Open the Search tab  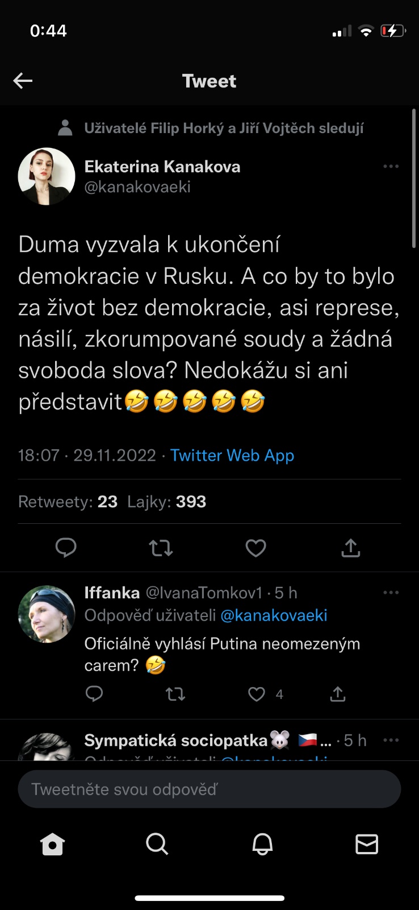pos(157,844)
